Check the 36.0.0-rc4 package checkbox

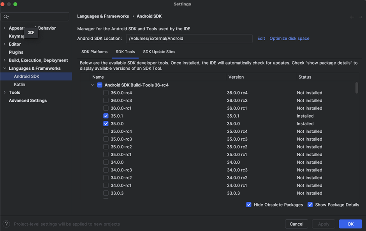click(106, 93)
